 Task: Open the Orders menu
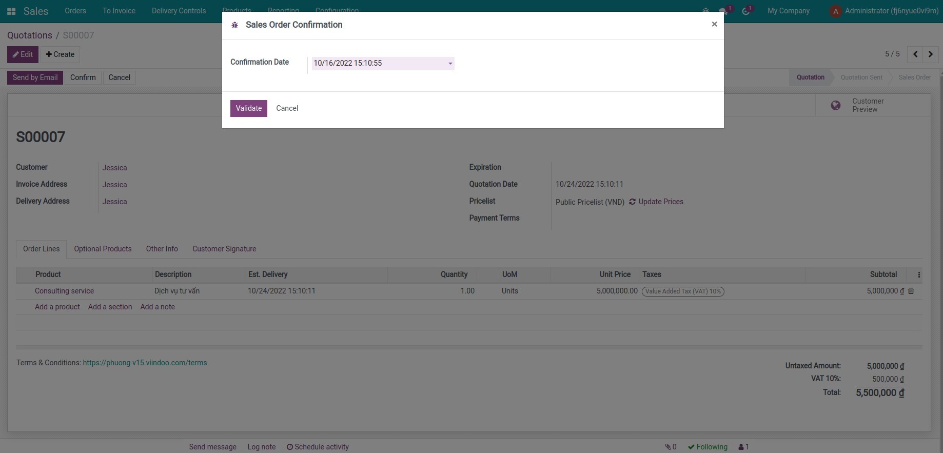point(75,11)
